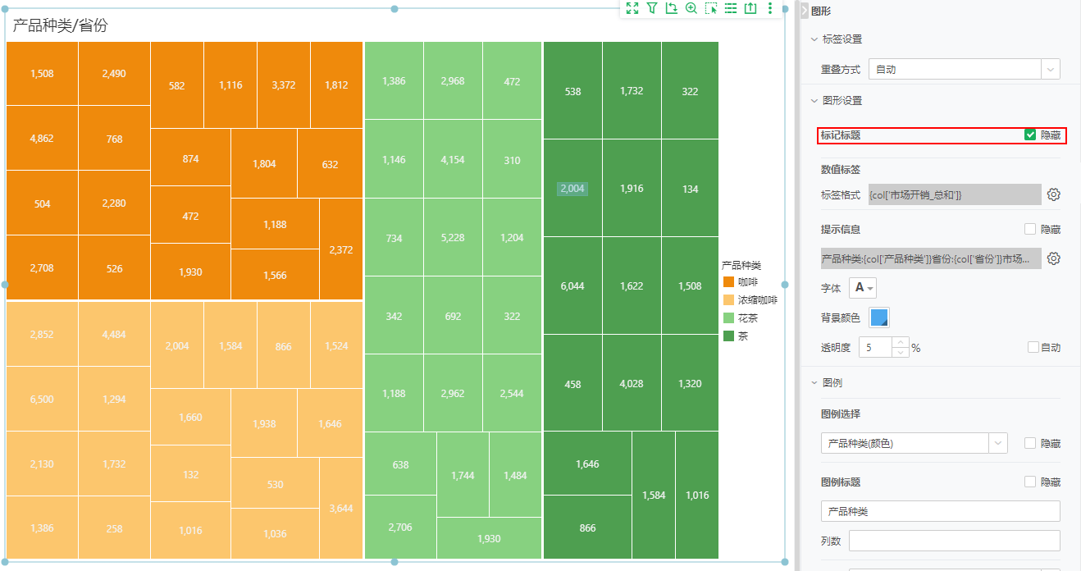Check the 自动 box beside 透明度
Screen dimensions: 1081x571
1030,347
